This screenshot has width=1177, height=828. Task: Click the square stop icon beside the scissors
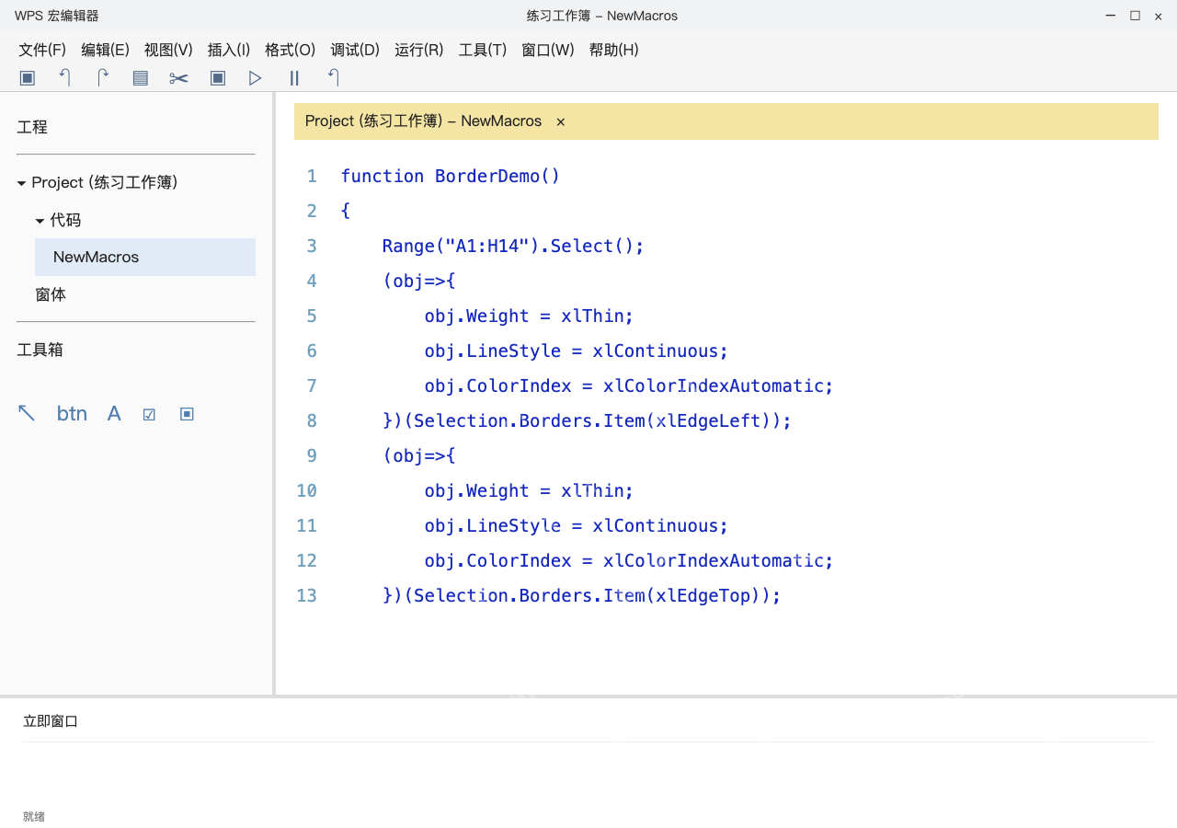pos(218,78)
